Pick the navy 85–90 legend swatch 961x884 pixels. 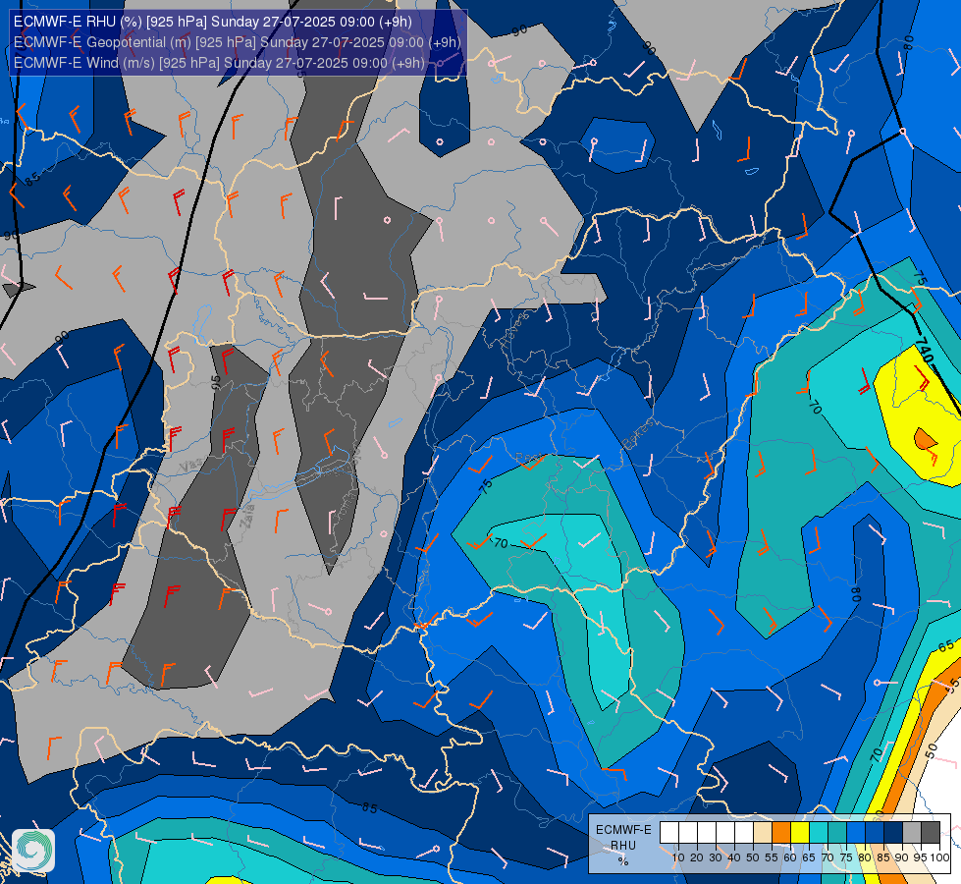tap(893, 833)
